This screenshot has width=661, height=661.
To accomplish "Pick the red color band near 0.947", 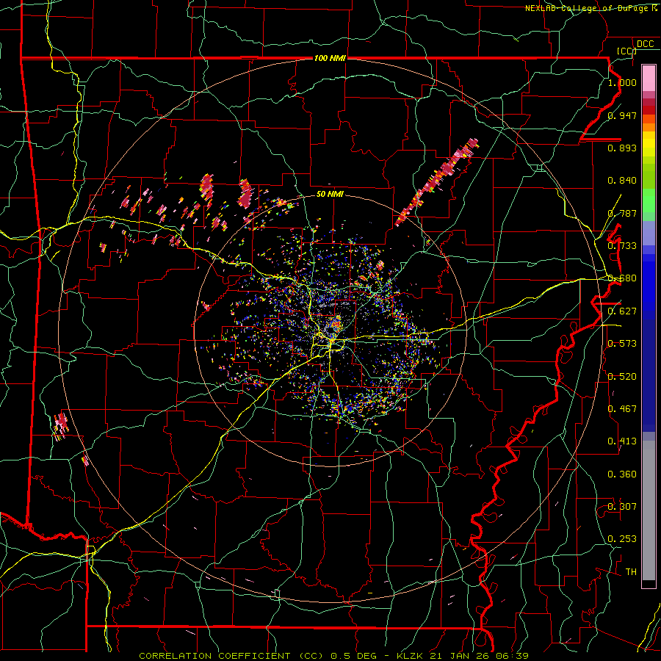I will [x=649, y=110].
